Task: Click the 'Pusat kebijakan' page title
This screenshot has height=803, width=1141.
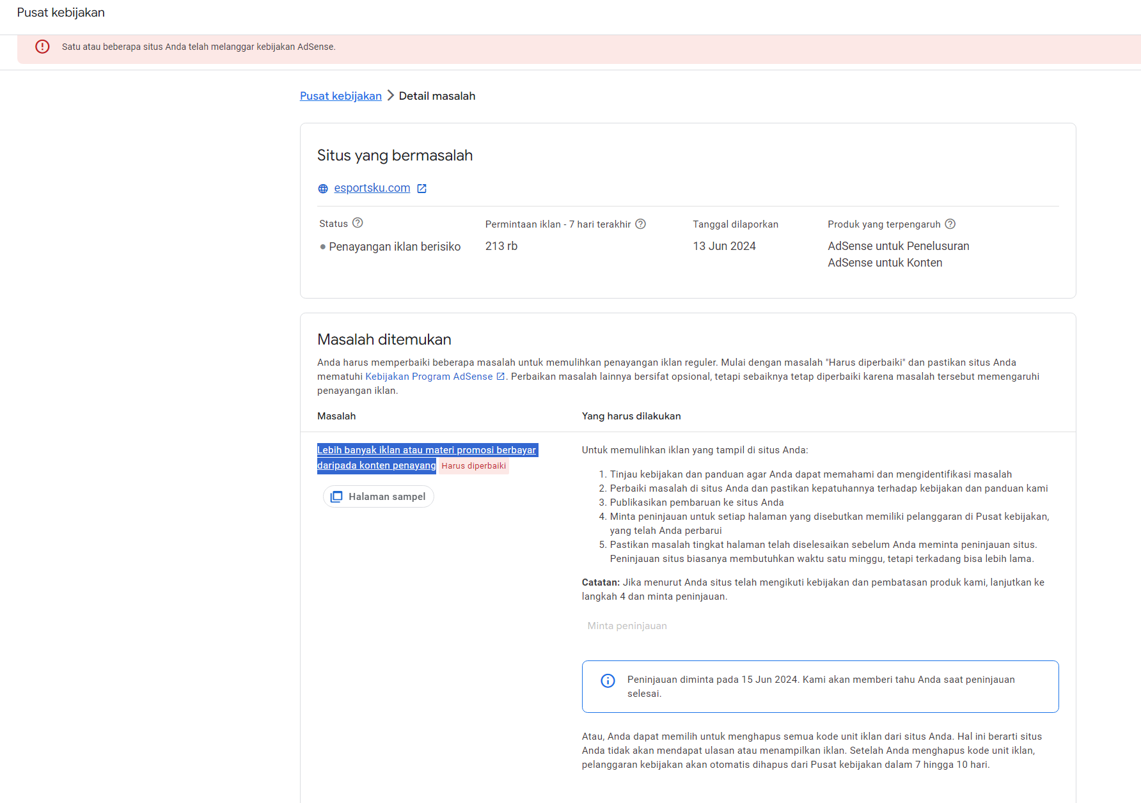Action: (x=61, y=13)
